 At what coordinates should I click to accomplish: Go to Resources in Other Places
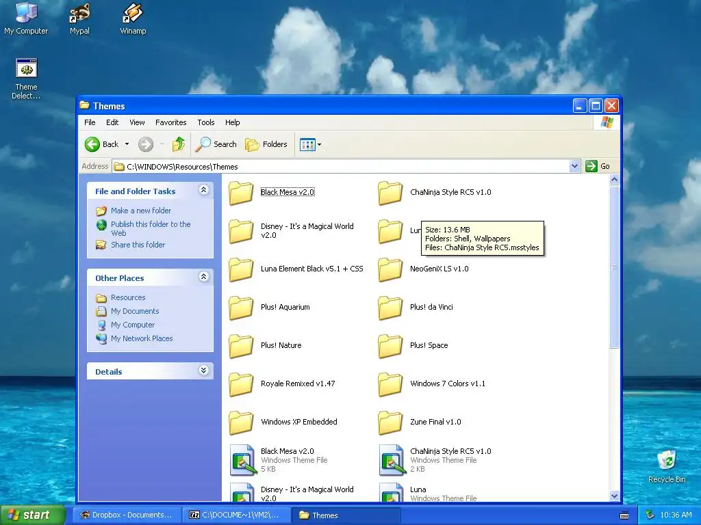click(x=128, y=297)
